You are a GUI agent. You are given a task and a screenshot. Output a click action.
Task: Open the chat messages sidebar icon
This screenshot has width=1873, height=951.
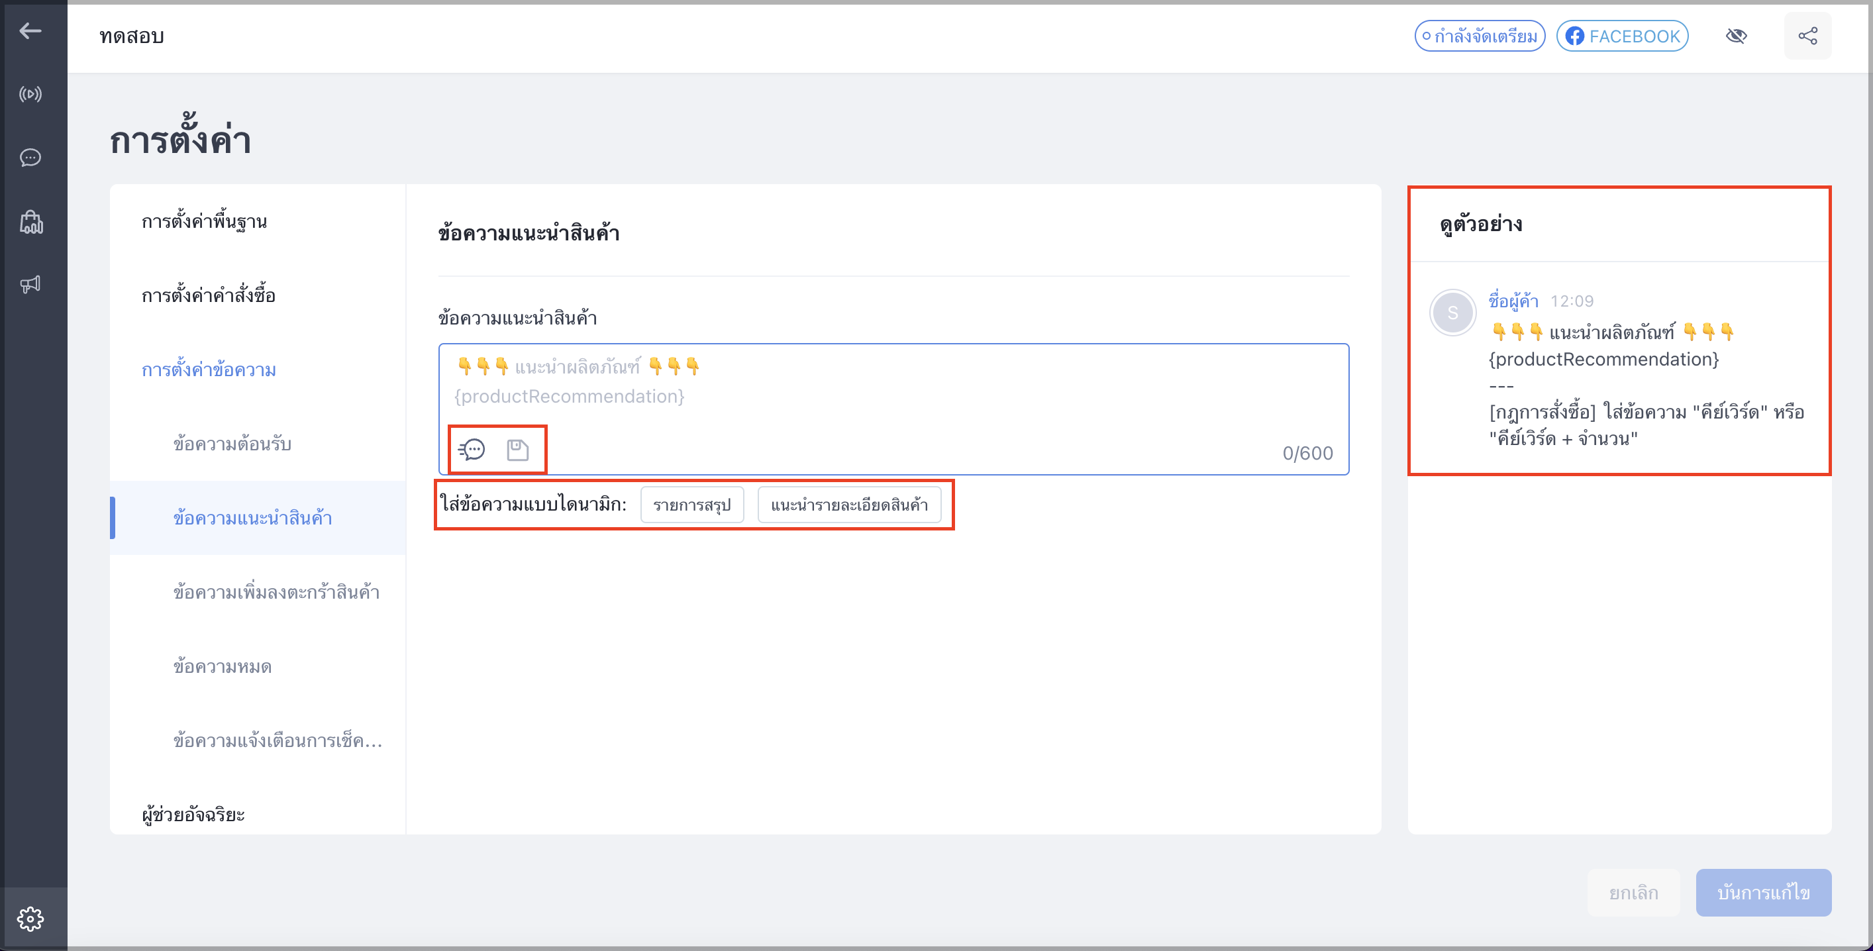[30, 157]
